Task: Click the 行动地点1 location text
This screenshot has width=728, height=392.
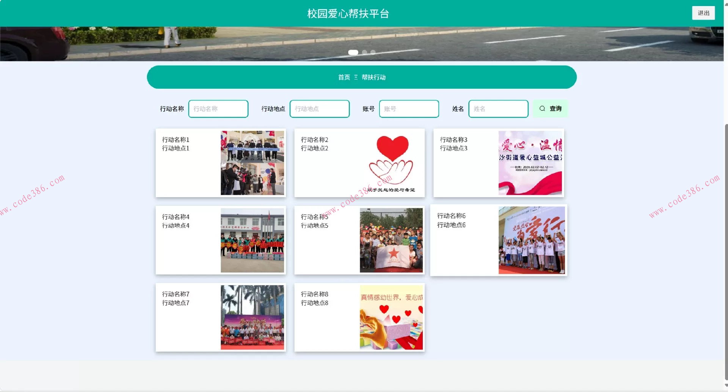Action: pyautogui.click(x=176, y=148)
